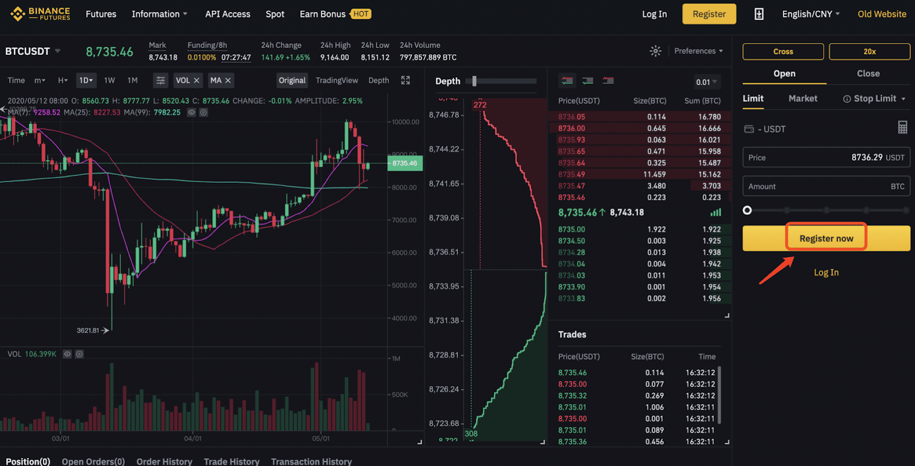This screenshot has height=466, width=915.
Task: Switch to Original chart view
Action: point(292,81)
